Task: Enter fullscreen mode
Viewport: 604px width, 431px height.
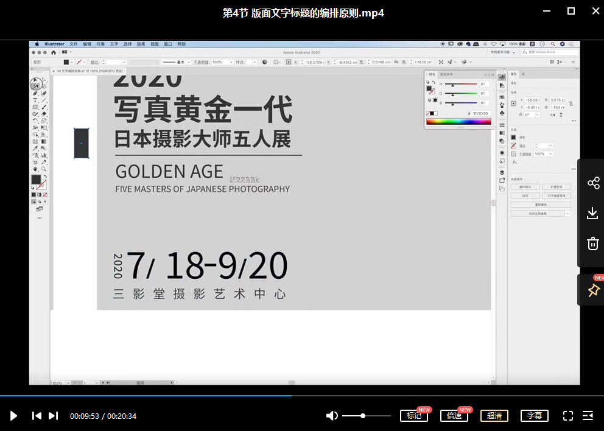Action: 568,416
